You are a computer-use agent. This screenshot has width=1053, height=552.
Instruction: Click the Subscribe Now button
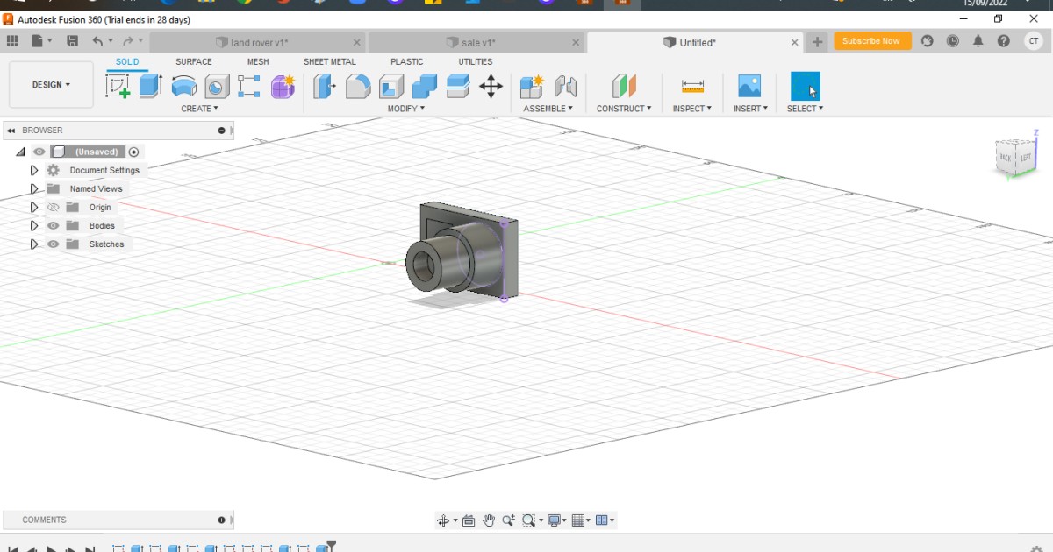[871, 40]
